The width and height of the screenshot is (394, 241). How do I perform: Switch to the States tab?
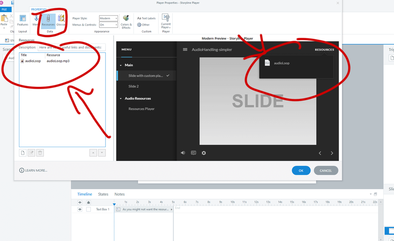(103, 194)
